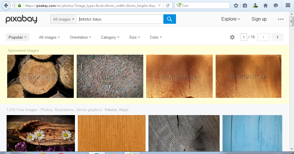Screen dimensions: 294x154
Task: Open the Firefox hamburger menu
Action: pyautogui.click(x=288, y=5)
